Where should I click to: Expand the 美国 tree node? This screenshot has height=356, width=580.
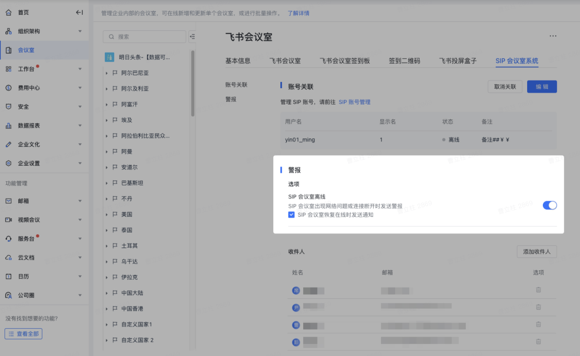click(107, 214)
